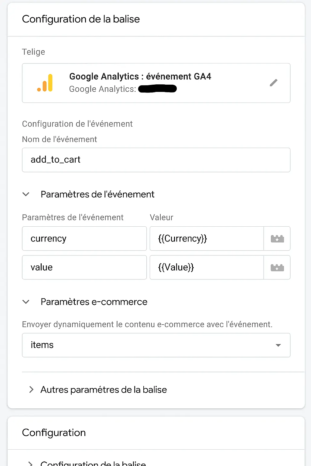Screen dimensions: 311x466
Task: Click the Telige label
Action: click(x=34, y=52)
